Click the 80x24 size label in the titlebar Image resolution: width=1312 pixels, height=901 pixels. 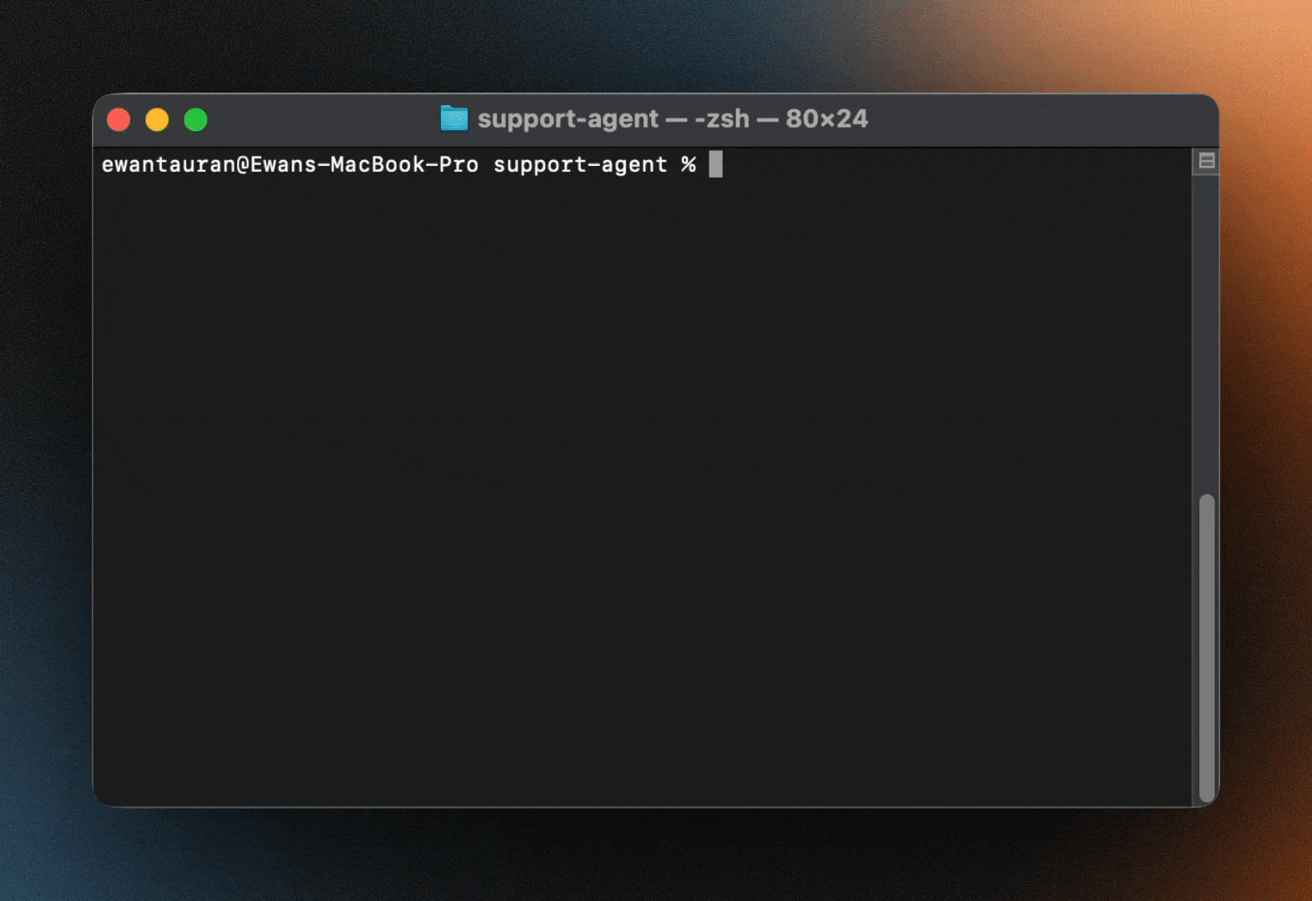point(825,118)
